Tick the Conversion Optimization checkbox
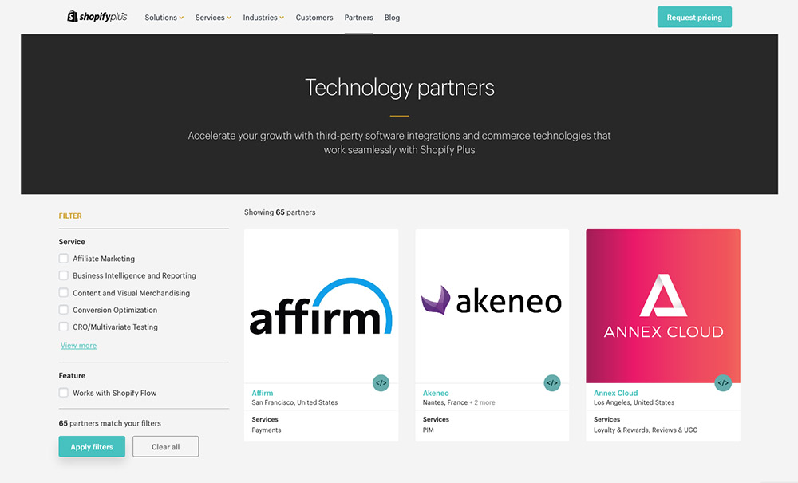The width and height of the screenshot is (798, 483). 64,310
